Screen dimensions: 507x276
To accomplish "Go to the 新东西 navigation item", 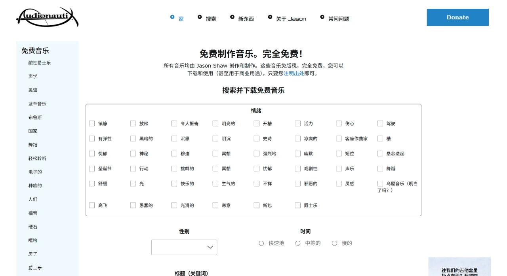I will 246,19.
